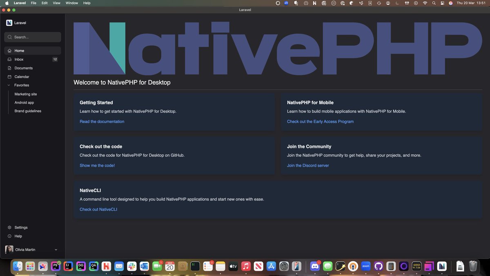
Task: Open the Olivia Martin account dropdown chevron
Action: click(x=56, y=249)
